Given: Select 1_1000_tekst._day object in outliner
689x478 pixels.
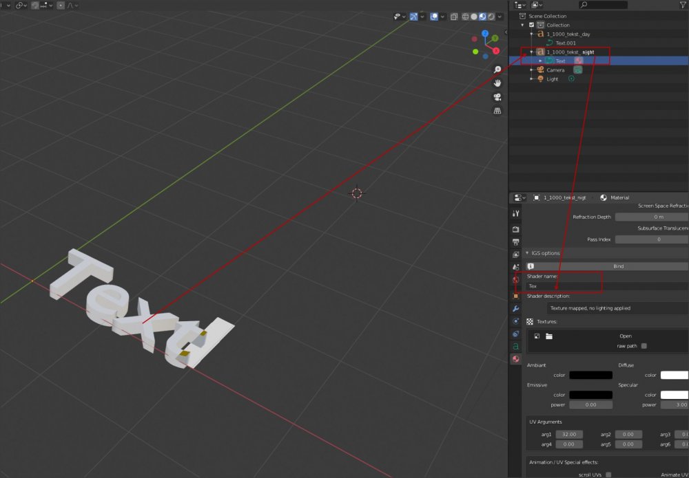Looking at the screenshot, I should pos(568,34).
